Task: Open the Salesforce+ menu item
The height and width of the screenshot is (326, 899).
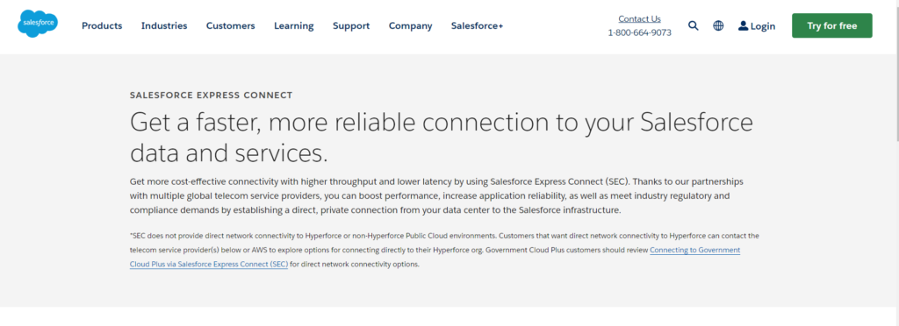Action: 477,25
